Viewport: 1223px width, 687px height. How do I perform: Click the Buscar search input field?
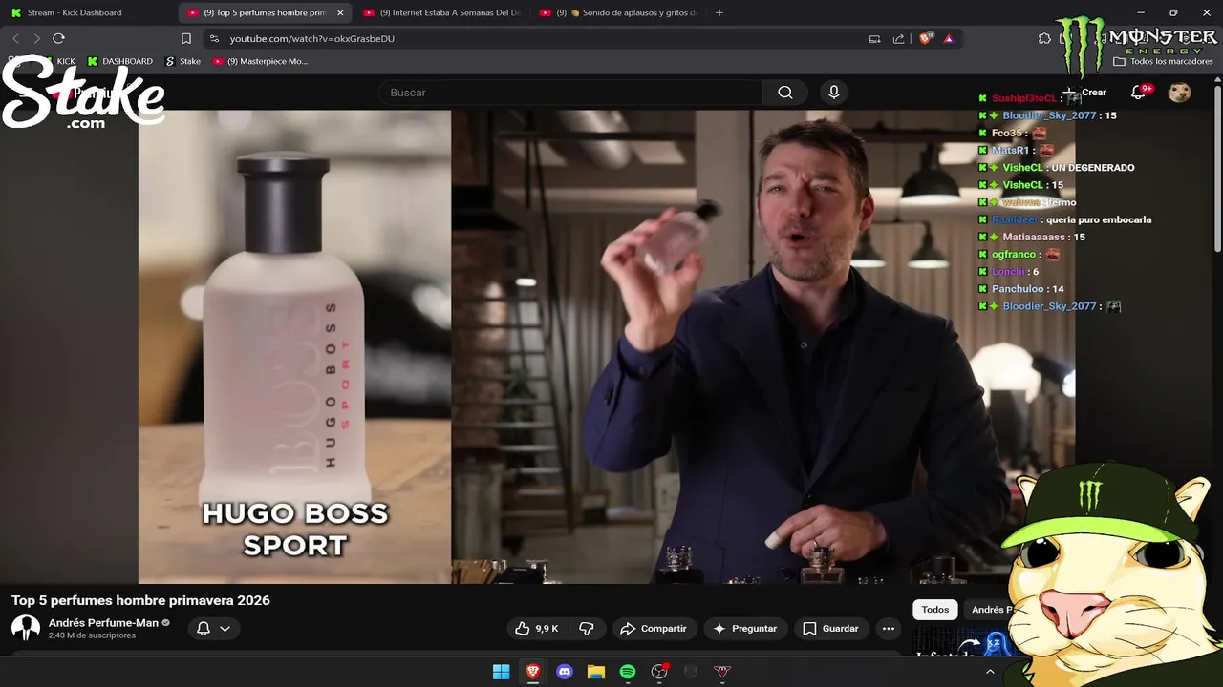[x=570, y=93]
